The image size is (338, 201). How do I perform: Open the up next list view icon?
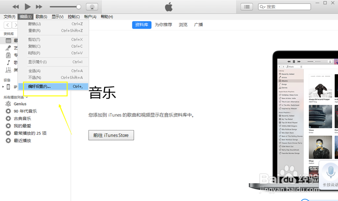click(x=246, y=6)
